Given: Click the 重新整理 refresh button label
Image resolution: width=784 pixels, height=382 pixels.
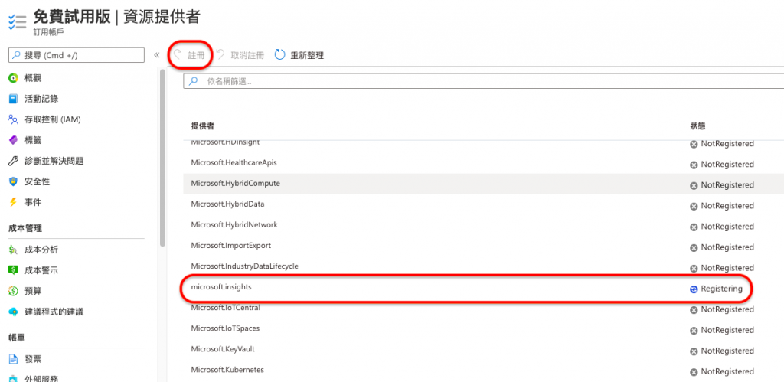Looking at the screenshot, I should coord(308,55).
